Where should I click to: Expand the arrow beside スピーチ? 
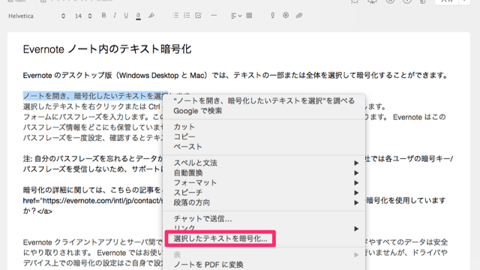click(x=356, y=193)
